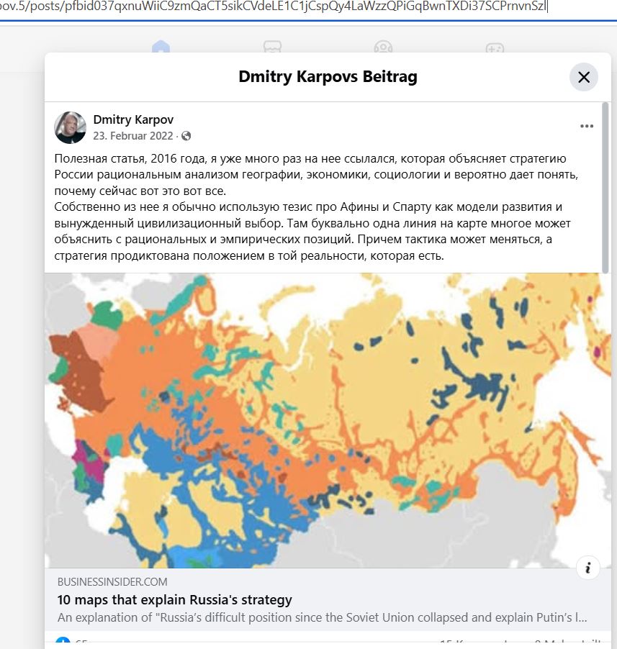Click the browser address bar URL
Screen dimensions: 617x649
[x=274, y=6]
